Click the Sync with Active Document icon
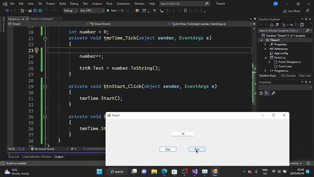The width and height of the screenshot is (314, 177). [x=291, y=25]
